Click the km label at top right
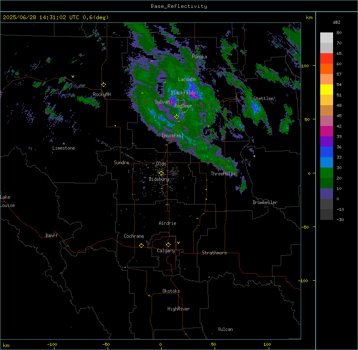358x350 pixels. coord(309,17)
